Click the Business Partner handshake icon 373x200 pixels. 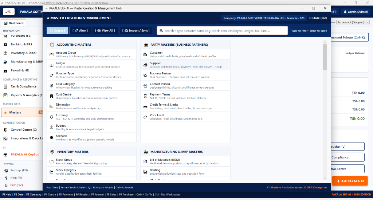click(x=145, y=75)
